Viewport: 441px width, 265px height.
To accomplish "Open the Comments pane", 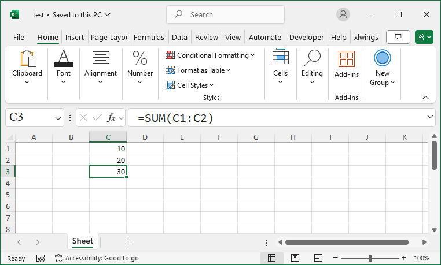I will (x=398, y=37).
